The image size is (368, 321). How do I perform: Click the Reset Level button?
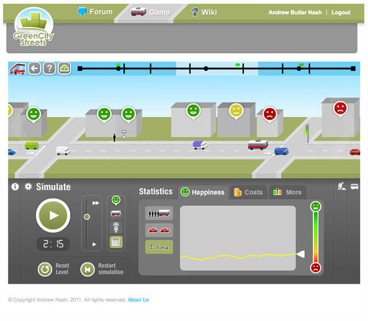pos(53,269)
